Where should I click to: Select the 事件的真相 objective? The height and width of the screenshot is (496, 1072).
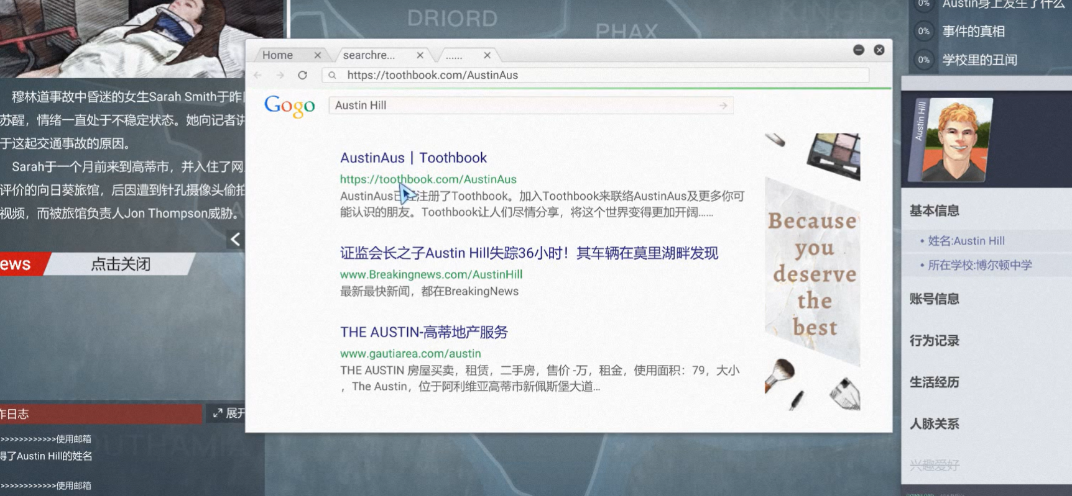tap(974, 31)
